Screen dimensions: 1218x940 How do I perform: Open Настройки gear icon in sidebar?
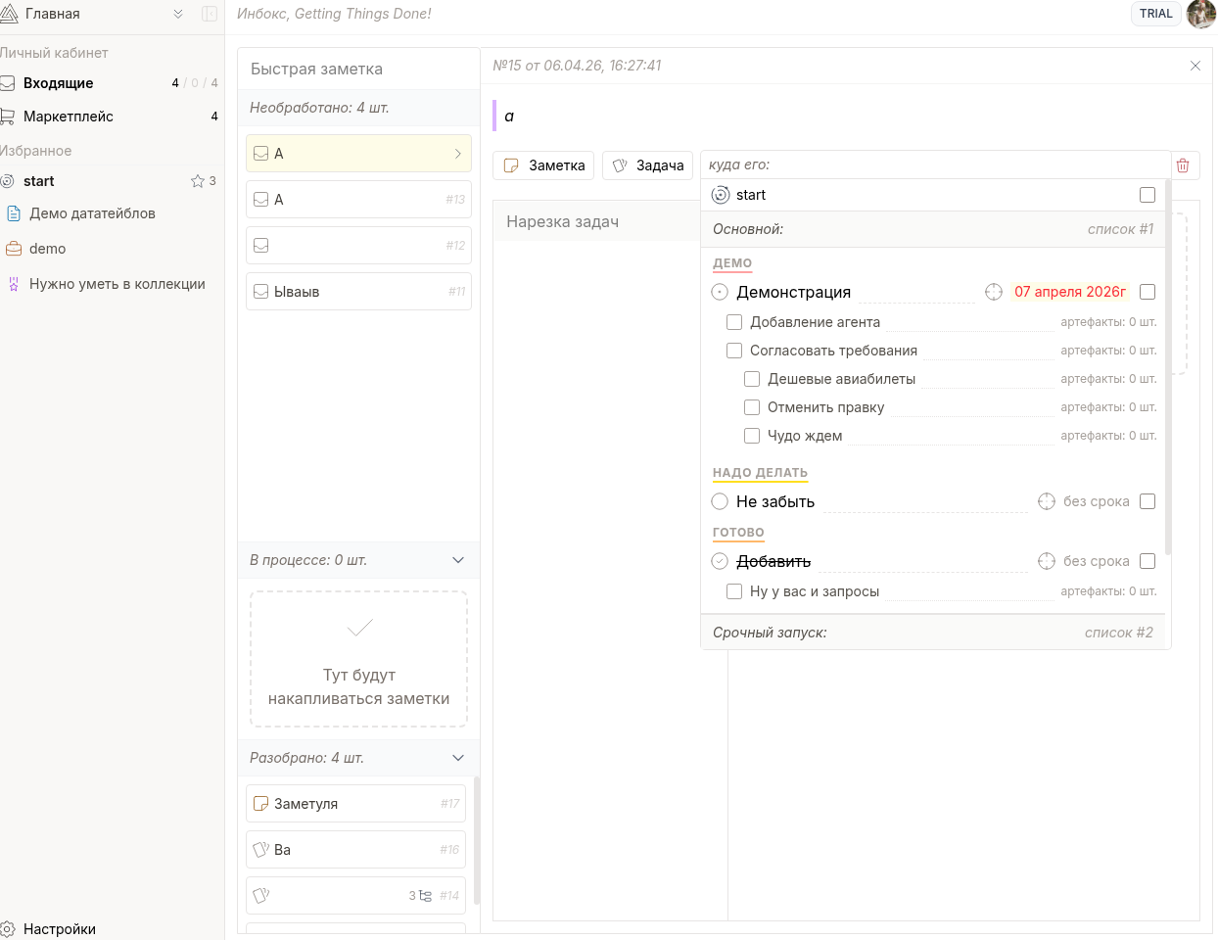pos(8,929)
